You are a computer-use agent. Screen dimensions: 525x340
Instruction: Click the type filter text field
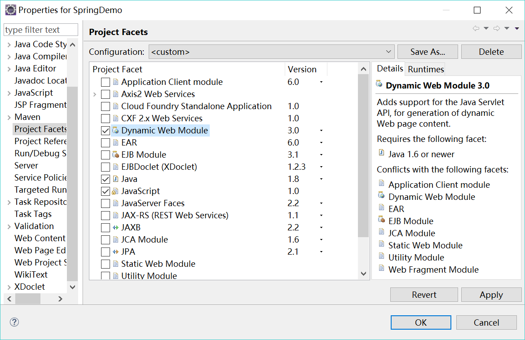[x=40, y=29]
